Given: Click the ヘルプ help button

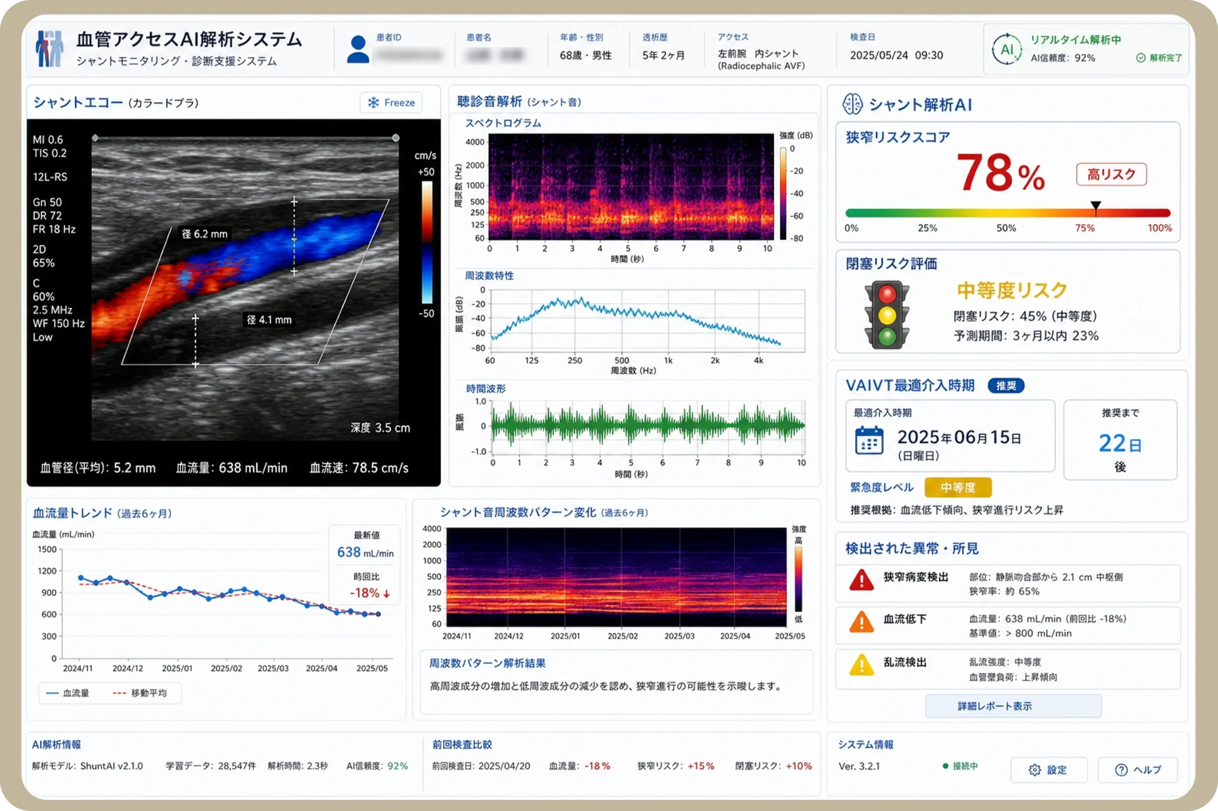Looking at the screenshot, I should (1137, 770).
